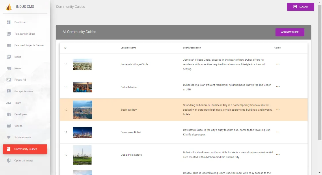The height and width of the screenshot is (175, 322).
Task: Click the ID cell showing 10
Action: click(x=66, y=155)
